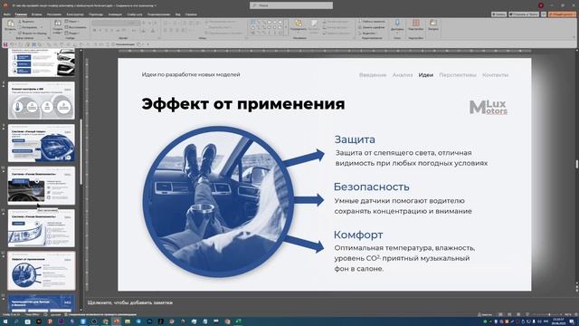This screenshot has height=326, width=579.
Task: Click the Cut (Вырезать) command
Action: 26,22
